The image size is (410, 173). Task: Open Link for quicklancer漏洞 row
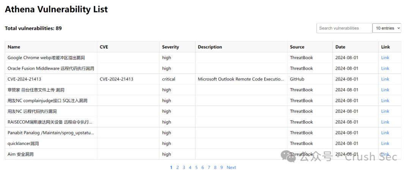[x=385, y=143]
